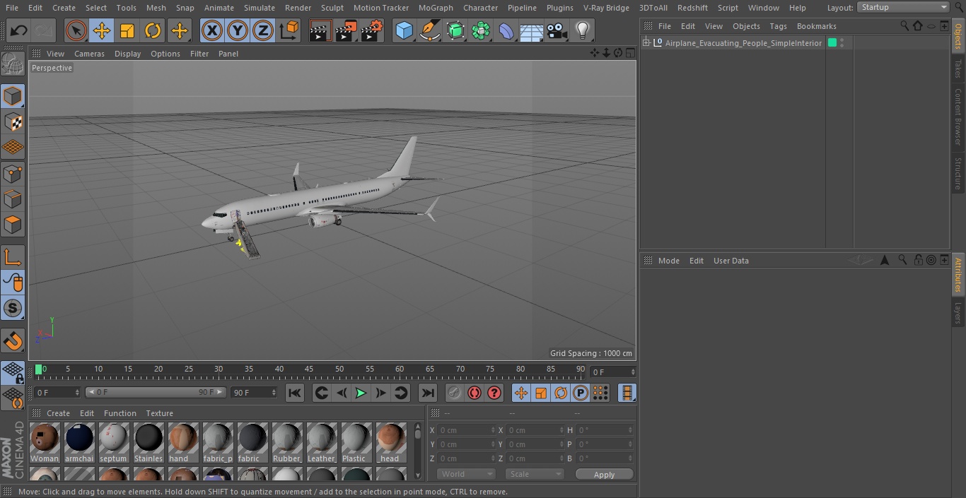This screenshot has height=498, width=966.
Task: Go to end of animation
Action: [428, 393]
